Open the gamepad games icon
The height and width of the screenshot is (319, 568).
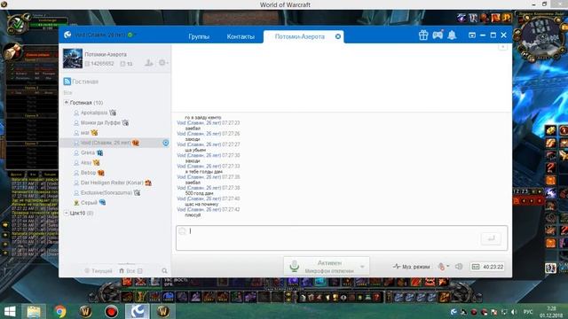click(438, 35)
